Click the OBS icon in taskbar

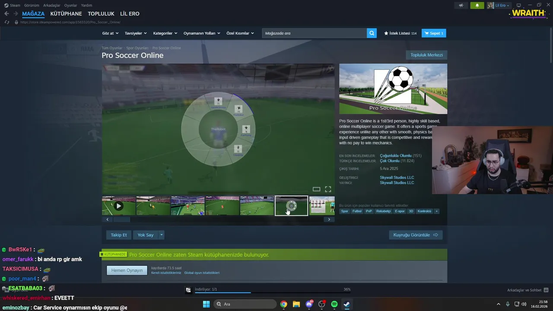point(321,304)
